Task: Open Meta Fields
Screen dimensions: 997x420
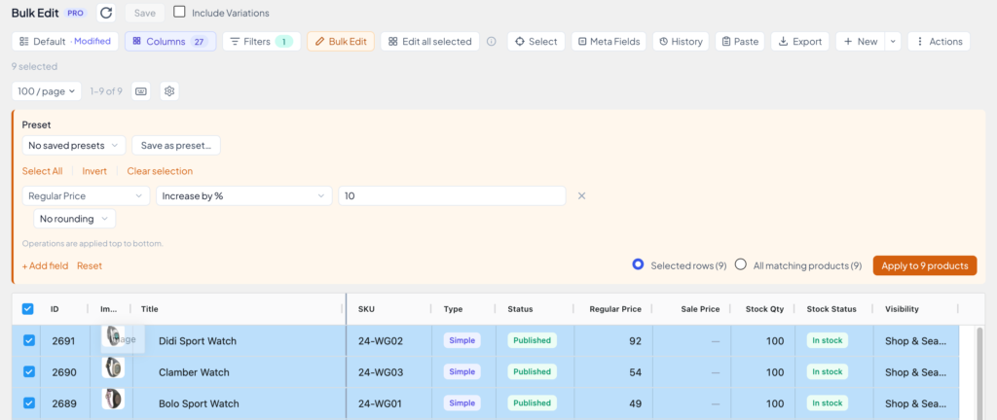Action: coord(609,41)
